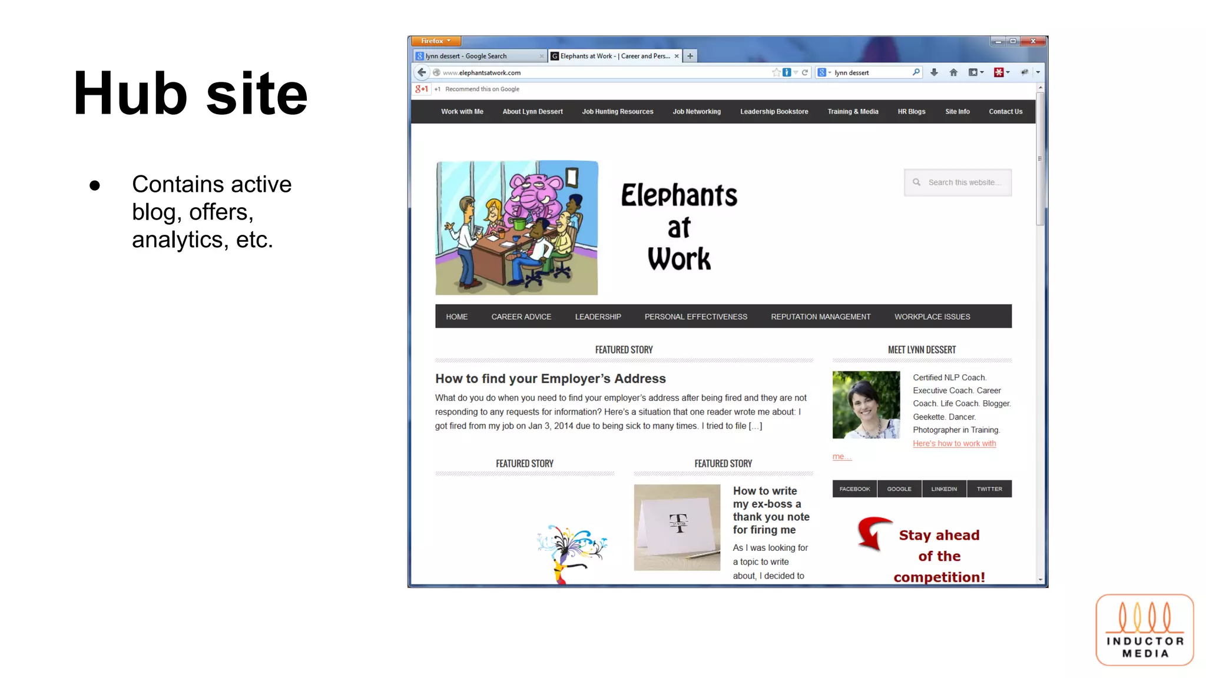The image size is (1206, 678).
Task: Click the FACEBOOK social button
Action: pos(854,489)
